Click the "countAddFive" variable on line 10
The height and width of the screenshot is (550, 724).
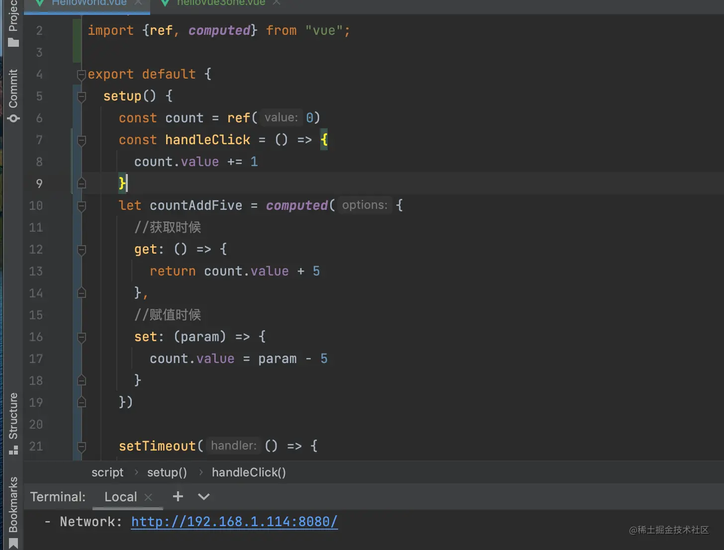pos(196,206)
